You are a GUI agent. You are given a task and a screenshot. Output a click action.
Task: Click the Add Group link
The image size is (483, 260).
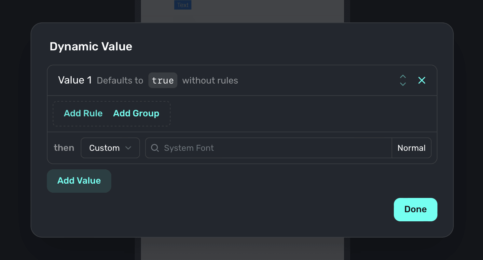(136, 113)
